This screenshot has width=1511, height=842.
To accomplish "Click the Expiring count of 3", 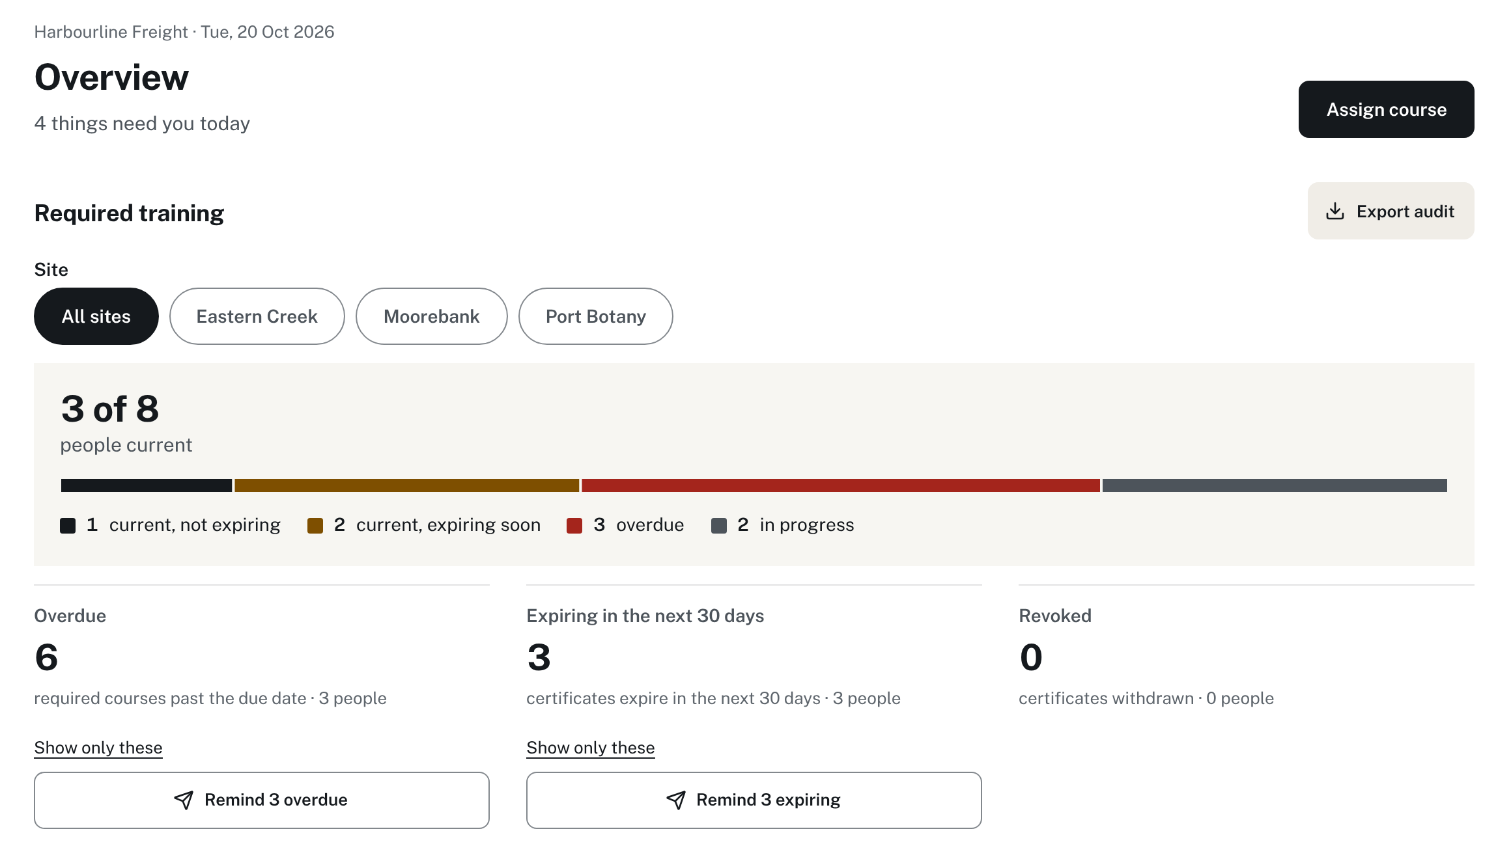I will pos(539,657).
